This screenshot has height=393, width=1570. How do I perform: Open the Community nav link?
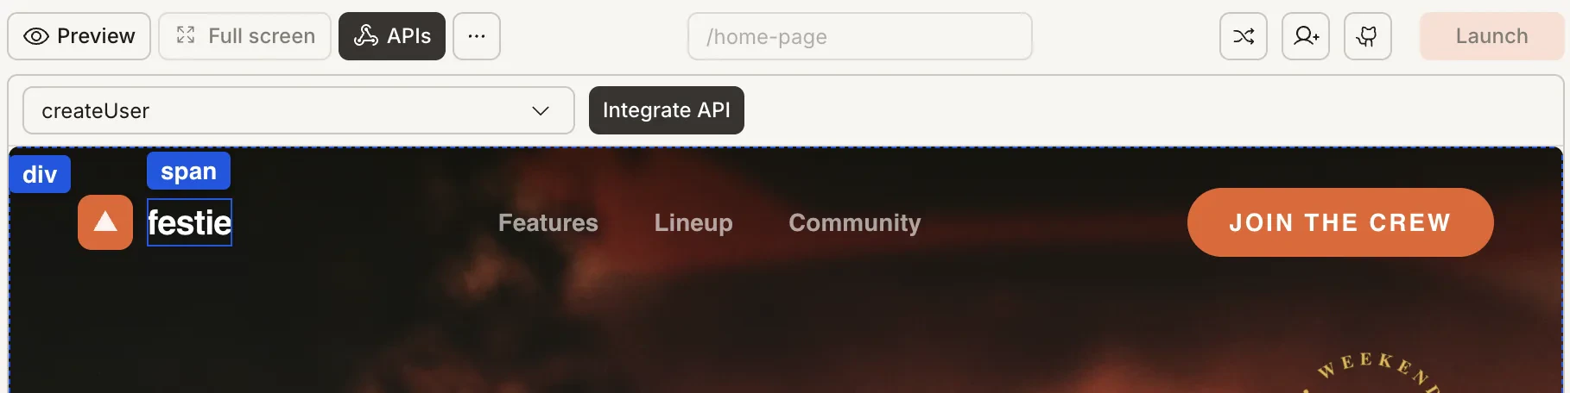pos(855,222)
